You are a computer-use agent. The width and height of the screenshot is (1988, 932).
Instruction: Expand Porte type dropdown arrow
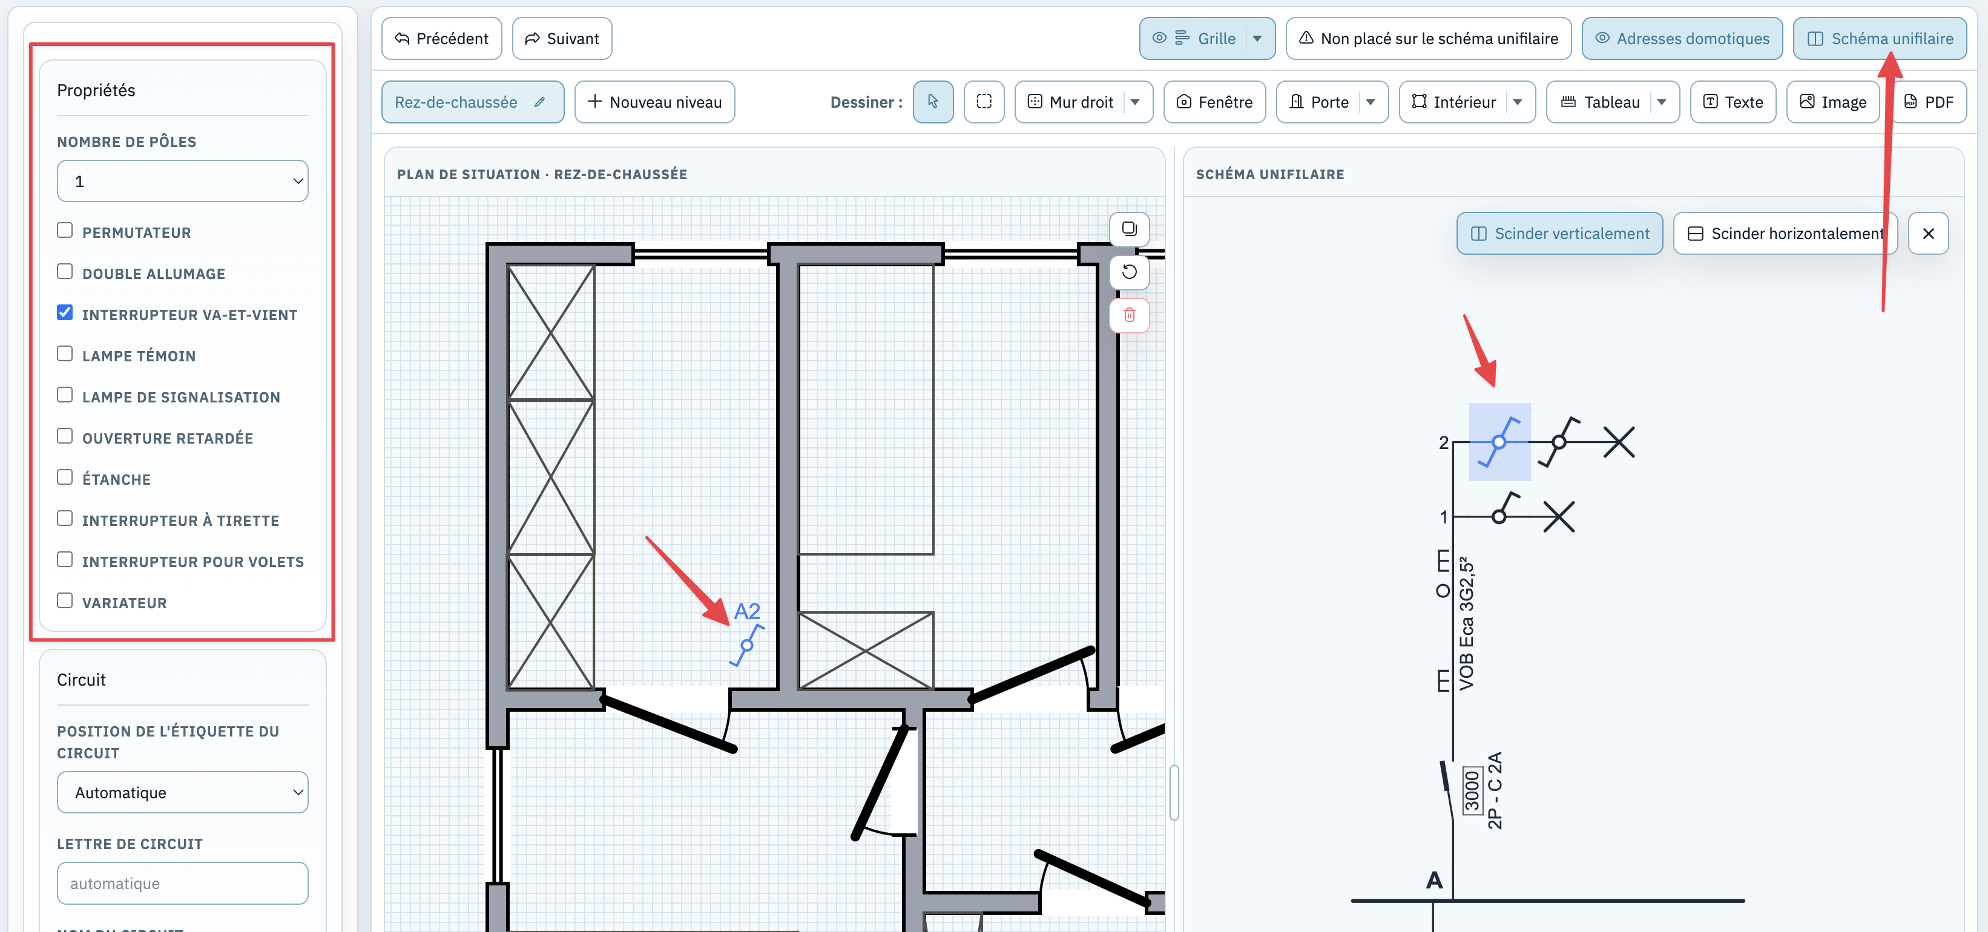point(1371,102)
